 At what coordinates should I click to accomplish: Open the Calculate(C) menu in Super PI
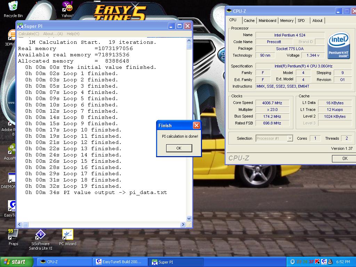[x=29, y=34]
